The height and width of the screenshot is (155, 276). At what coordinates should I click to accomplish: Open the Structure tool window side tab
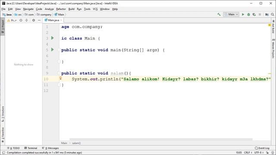(3, 114)
